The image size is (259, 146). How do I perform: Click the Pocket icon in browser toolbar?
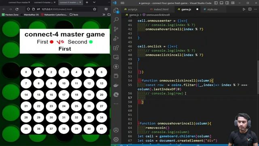(106, 9)
